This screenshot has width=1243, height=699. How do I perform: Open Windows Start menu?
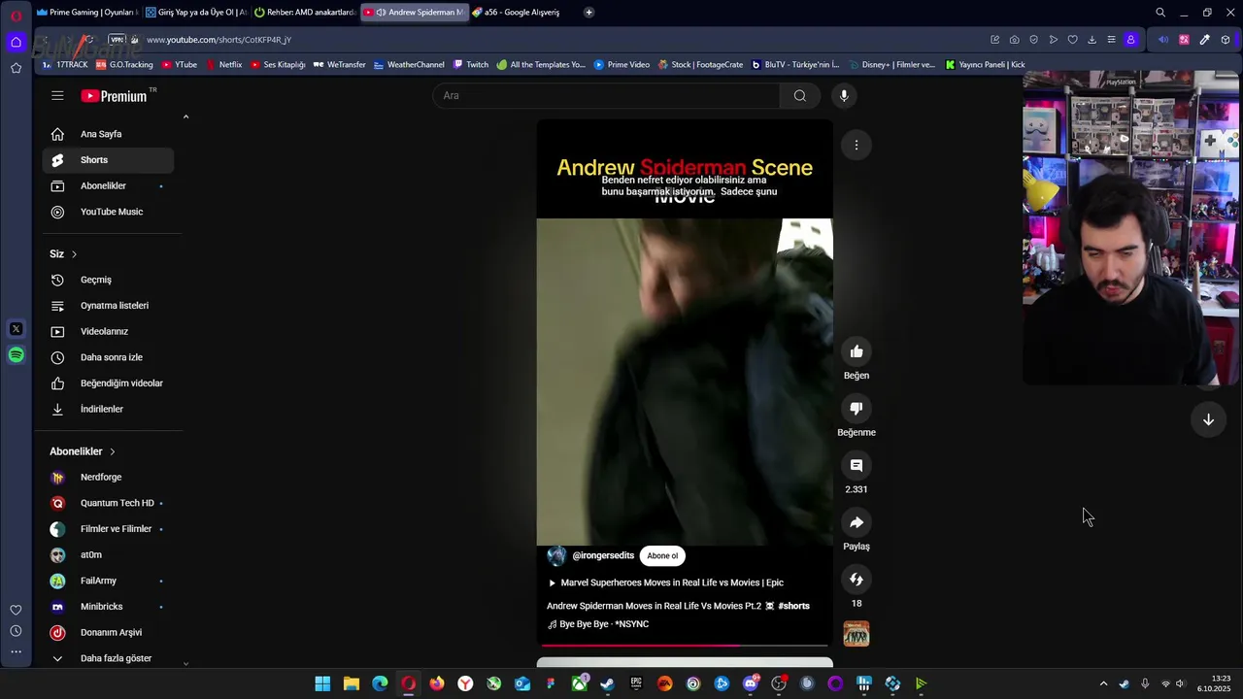322,683
